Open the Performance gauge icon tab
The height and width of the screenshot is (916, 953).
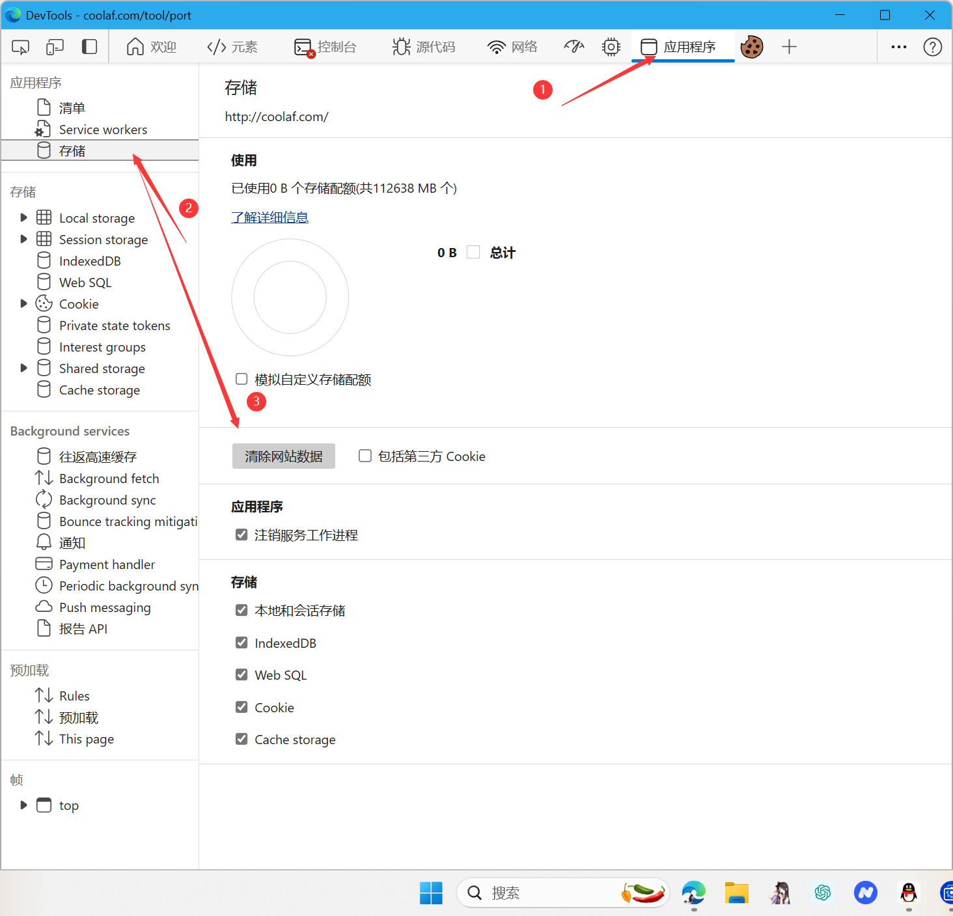pos(573,47)
